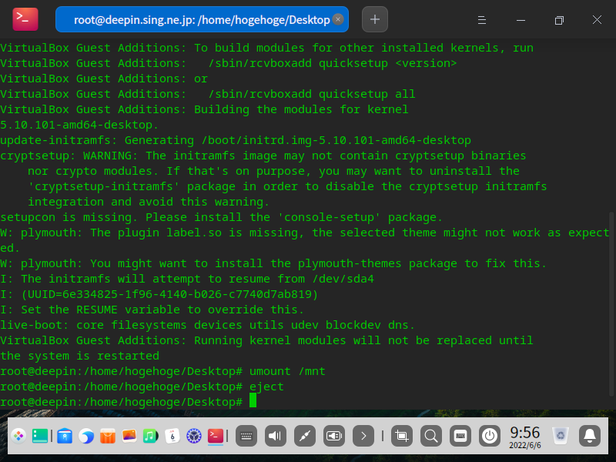Click the network connection tray icon

tap(305, 436)
